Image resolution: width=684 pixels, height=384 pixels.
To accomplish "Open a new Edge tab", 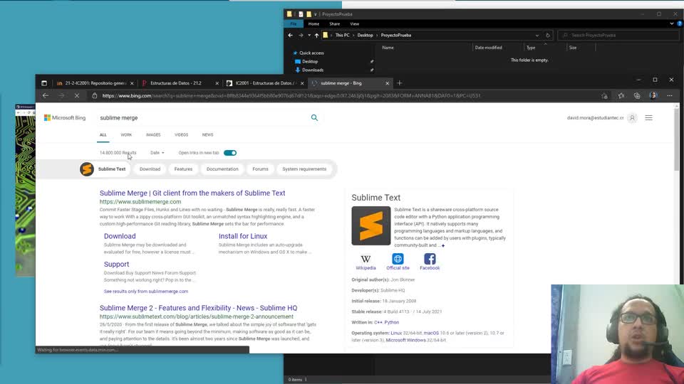I will point(399,82).
